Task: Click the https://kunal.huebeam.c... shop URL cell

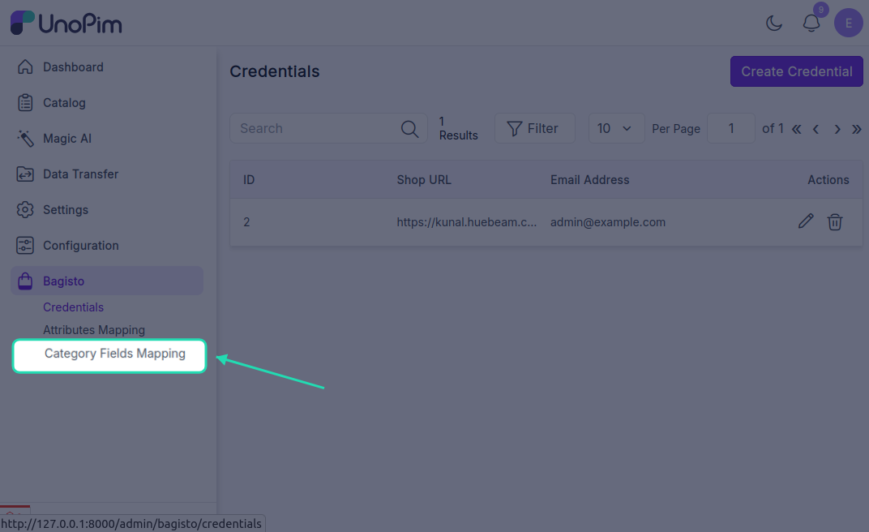Action: click(x=467, y=222)
